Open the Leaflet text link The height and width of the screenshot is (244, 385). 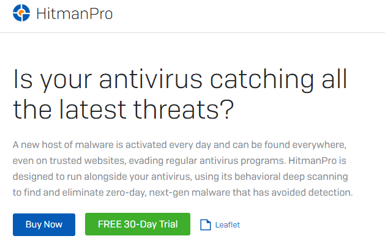point(228,225)
